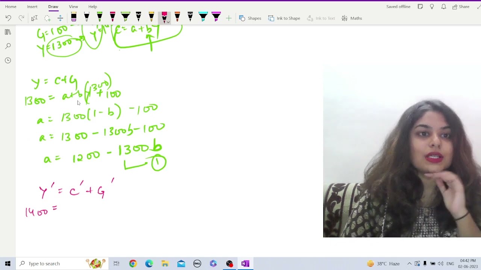Pick the yellow pen
This screenshot has width=481, height=270.
click(151, 17)
